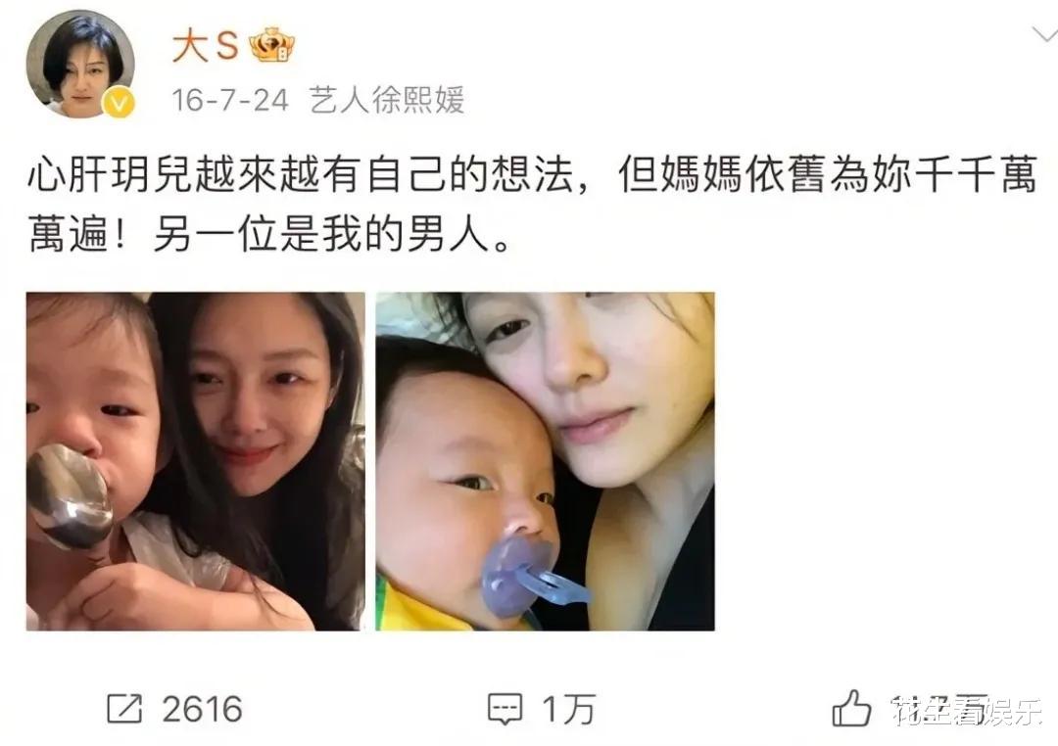Open the poster's round profile avatar
Image resolution: width=1058 pixels, height=746 pixels.
click(80, 65)
